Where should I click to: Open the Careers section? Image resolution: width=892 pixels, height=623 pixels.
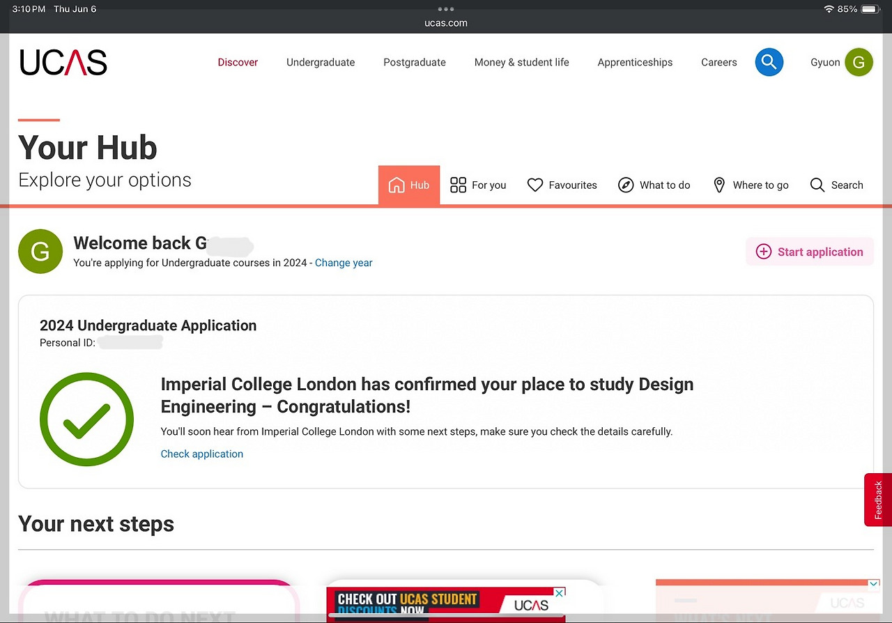718,62
